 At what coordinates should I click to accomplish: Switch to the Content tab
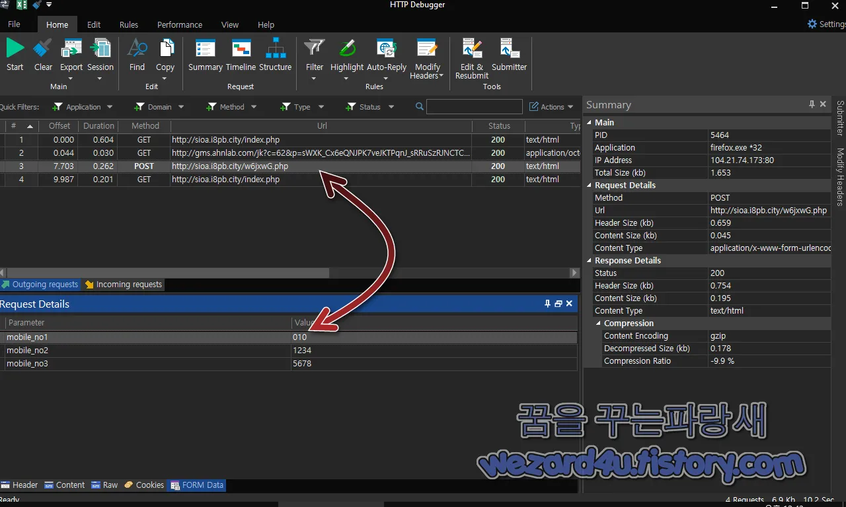pyautogui.click(x=65, y=485)
